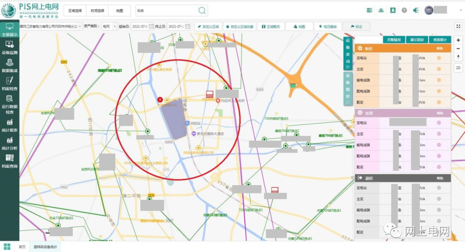The height and width of the screenshot is (252, 465).
Task: Expand the 设备现状 side tab
Action: [347, 89]
